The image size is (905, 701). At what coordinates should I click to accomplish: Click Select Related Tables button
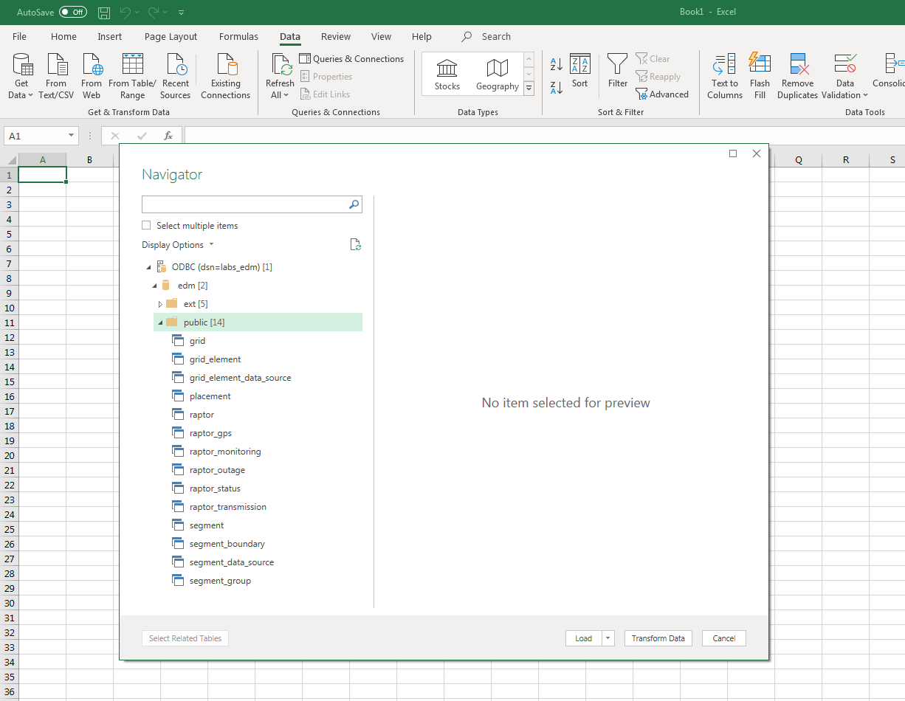[x=185, y=638]
